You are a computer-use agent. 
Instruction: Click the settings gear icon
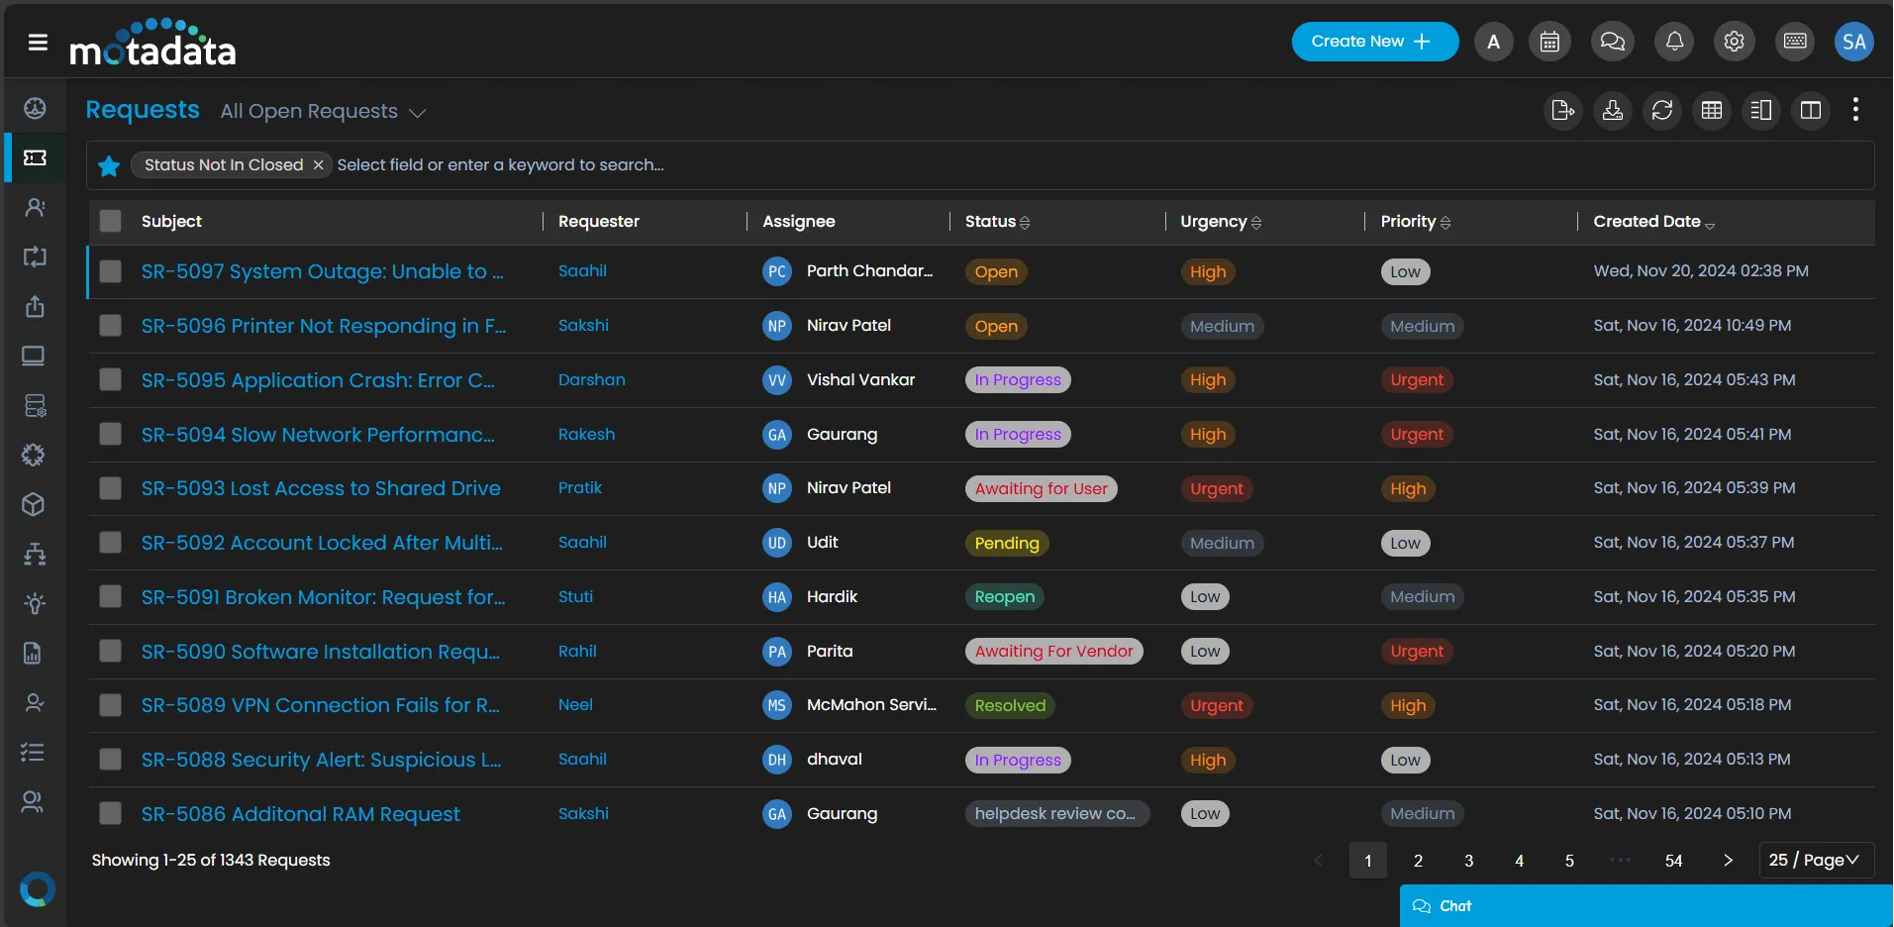[1734, 42]
